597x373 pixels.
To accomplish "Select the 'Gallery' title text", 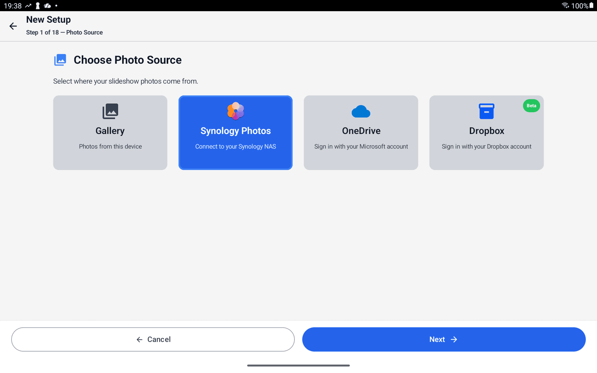I will click(x=110, y=131).
